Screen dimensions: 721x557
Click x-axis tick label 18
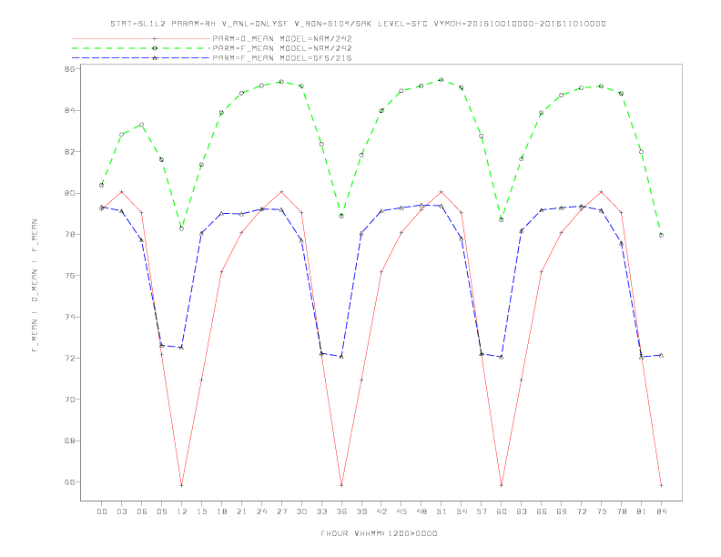click(x=221, y=511)
